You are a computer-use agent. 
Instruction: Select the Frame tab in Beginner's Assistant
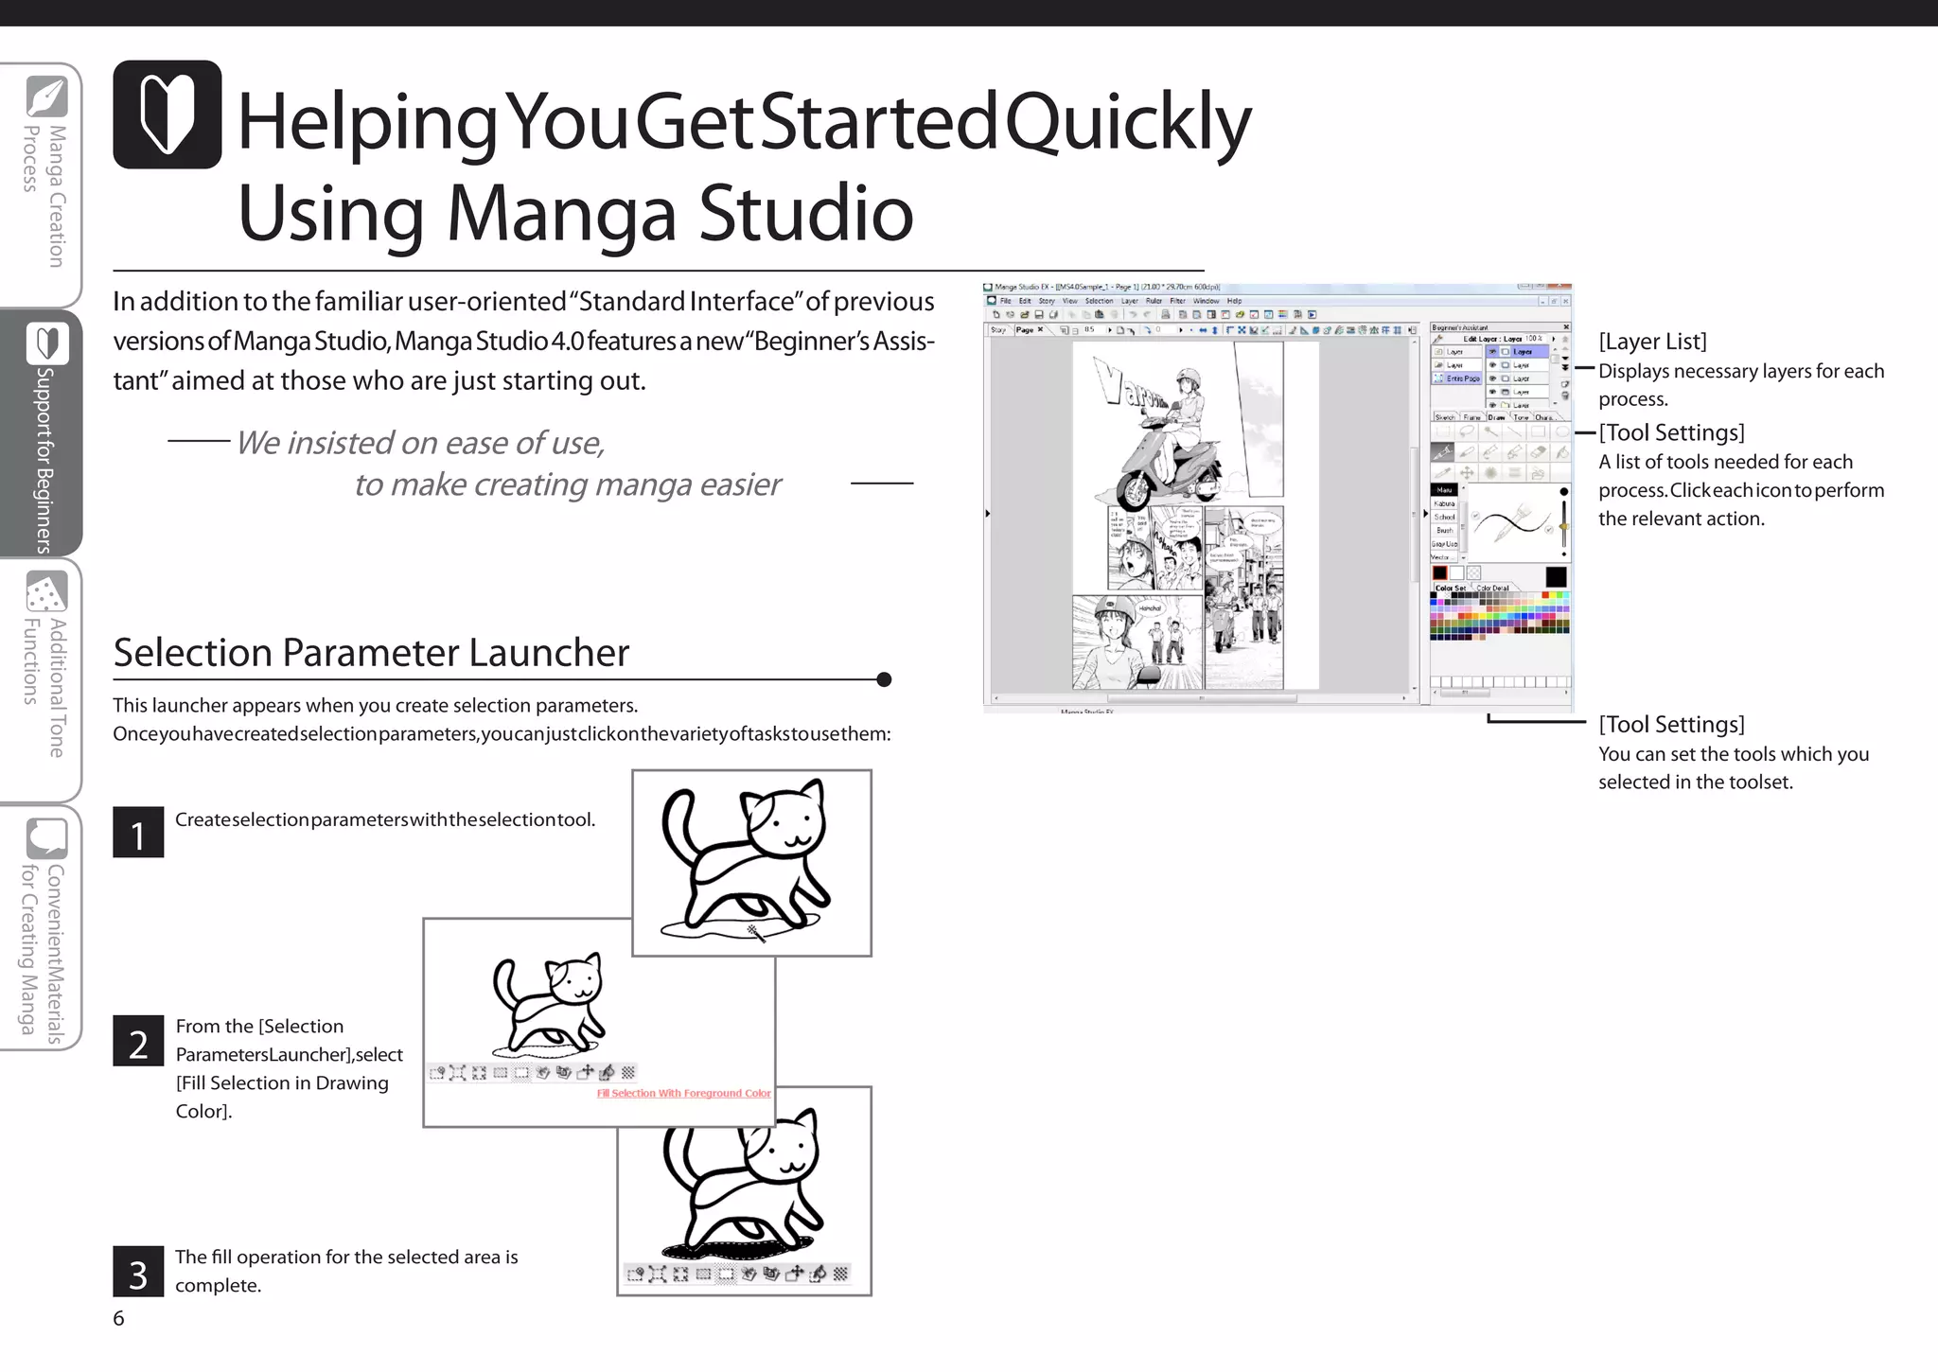coord(1471,417)
